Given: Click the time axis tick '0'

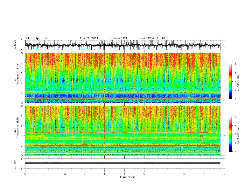Looking at the screenshot, I should [25, 174].
